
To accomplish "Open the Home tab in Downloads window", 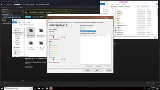I will pyautogui.click(x=19, y=22).
